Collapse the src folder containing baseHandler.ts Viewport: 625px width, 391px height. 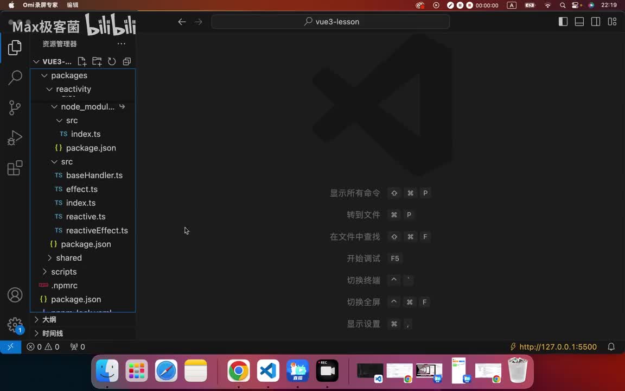pyautogui.click(x=83, y=162)
